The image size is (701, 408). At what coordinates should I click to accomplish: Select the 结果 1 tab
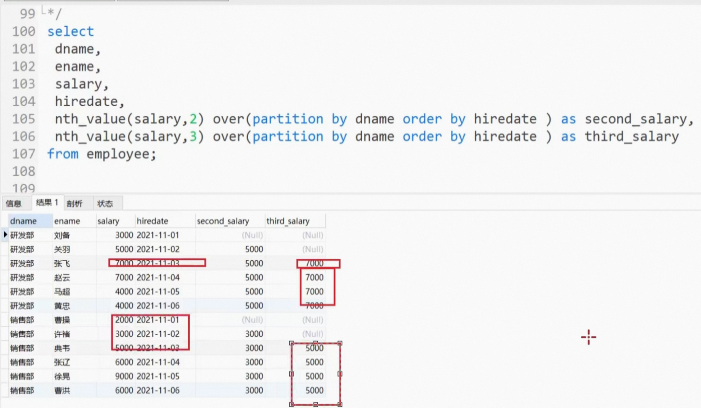click(x=47, y=202)
